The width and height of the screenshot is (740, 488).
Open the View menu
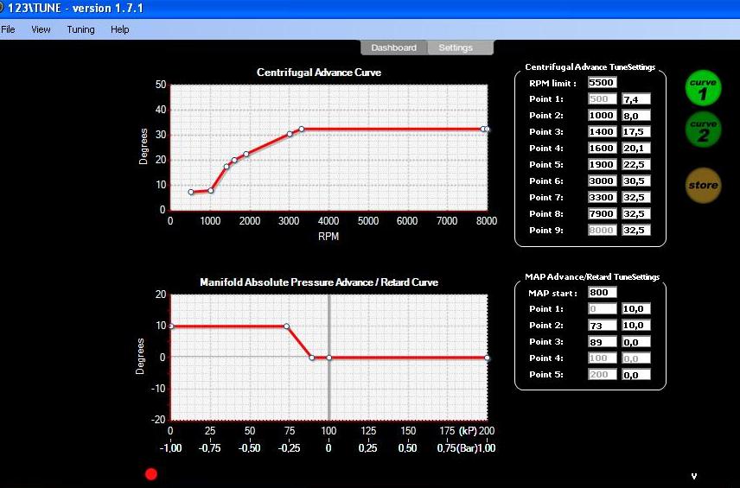[41, 29]
